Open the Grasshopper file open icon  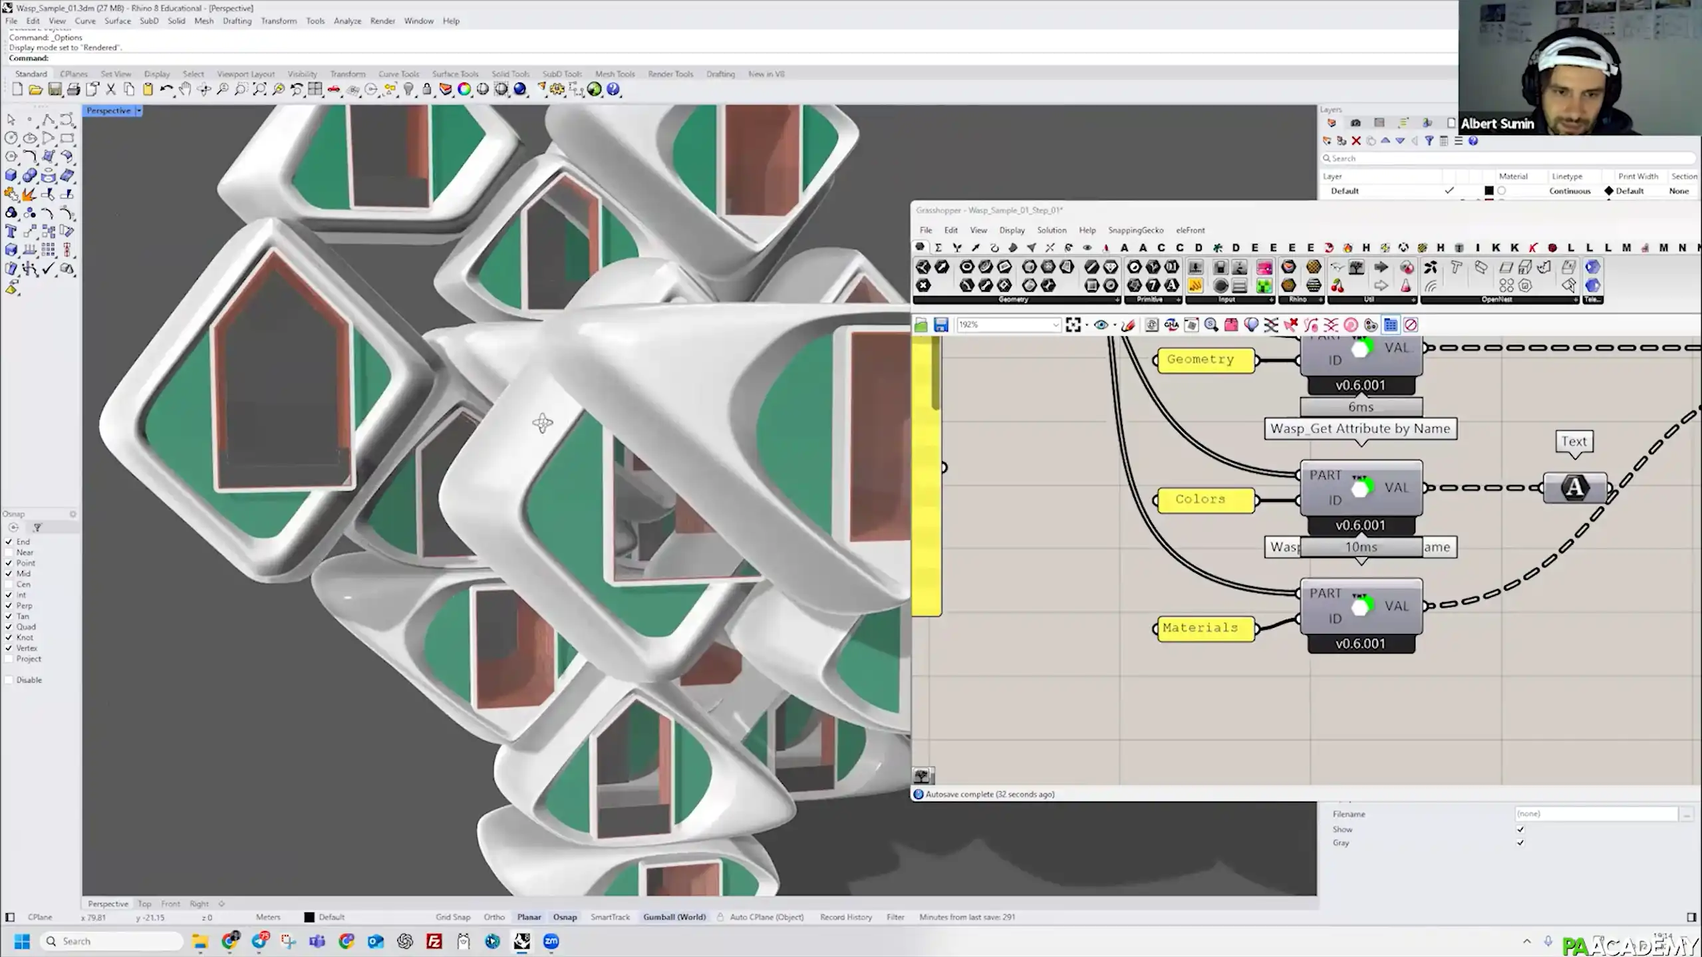(x=921, y=325)
